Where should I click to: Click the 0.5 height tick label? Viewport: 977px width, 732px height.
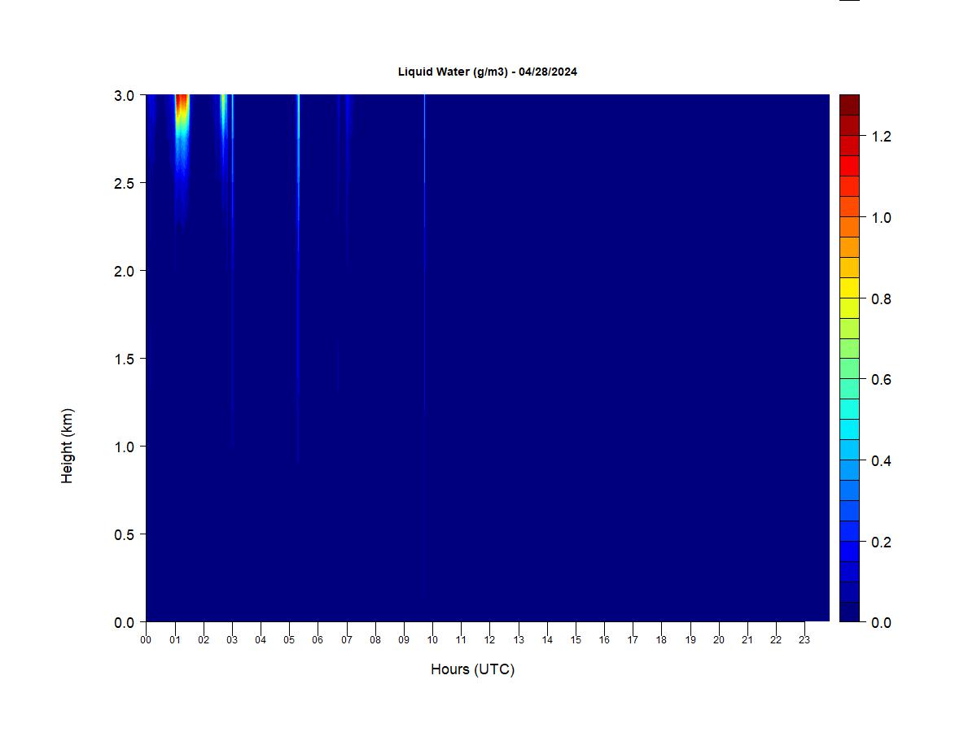click(125, 534)
